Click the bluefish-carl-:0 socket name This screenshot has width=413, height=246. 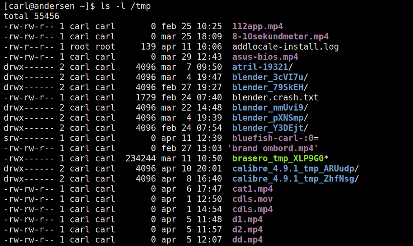click(x=273, y=138)
